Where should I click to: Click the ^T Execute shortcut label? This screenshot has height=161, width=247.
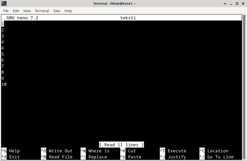point(173,151)
